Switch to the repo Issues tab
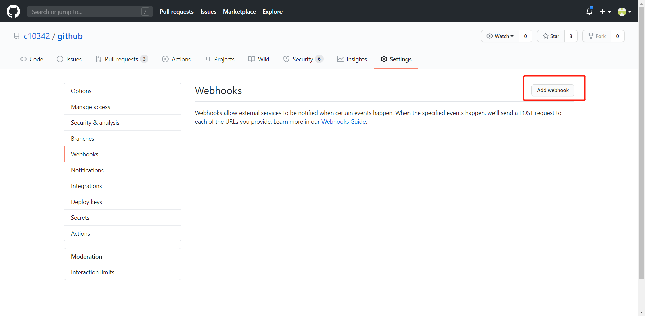The height and width of the screenshot is (316, 645). pos(69,59)
